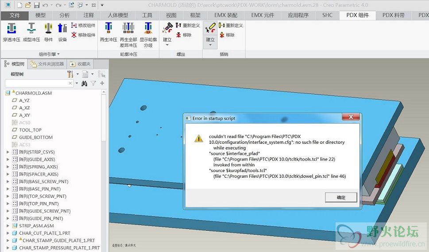429x252 pixels.
Task: Click 移除 in the 螺丝 screw group
Action: (x=184, y=35)
